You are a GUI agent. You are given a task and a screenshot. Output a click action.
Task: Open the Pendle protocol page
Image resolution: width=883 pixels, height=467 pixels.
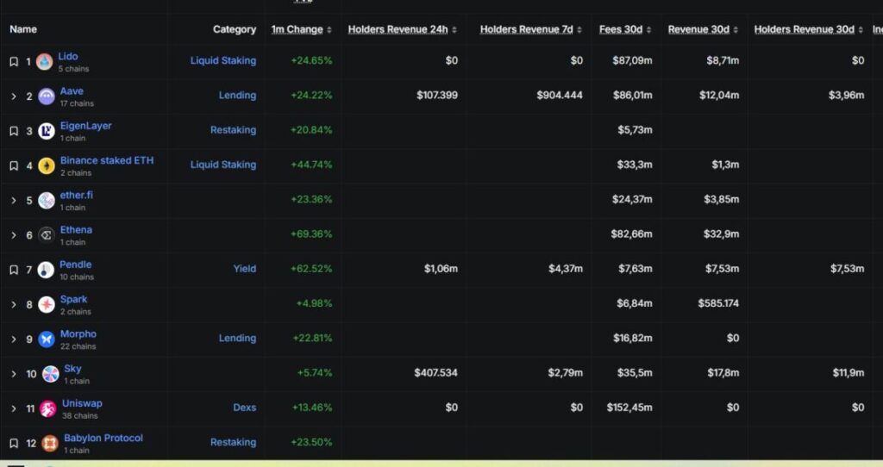[76, 265]
